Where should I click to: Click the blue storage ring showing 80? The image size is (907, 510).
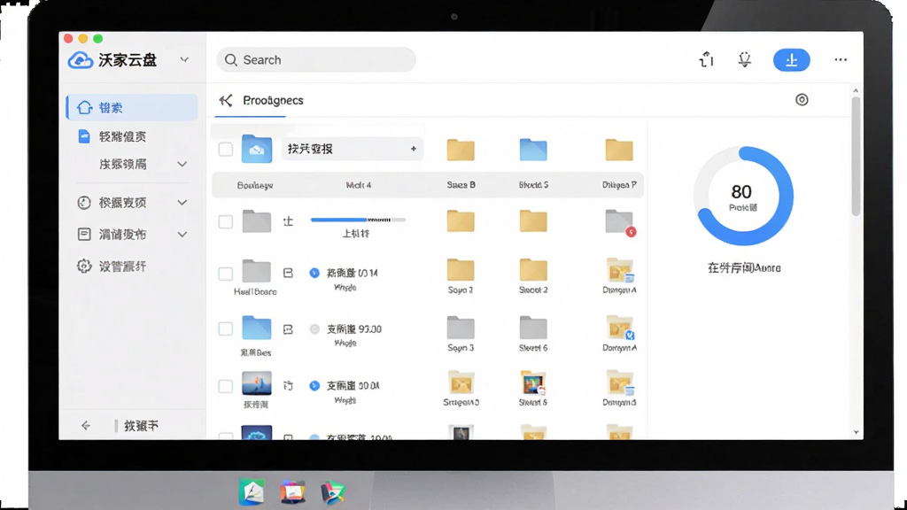click(x=743, y=196)
